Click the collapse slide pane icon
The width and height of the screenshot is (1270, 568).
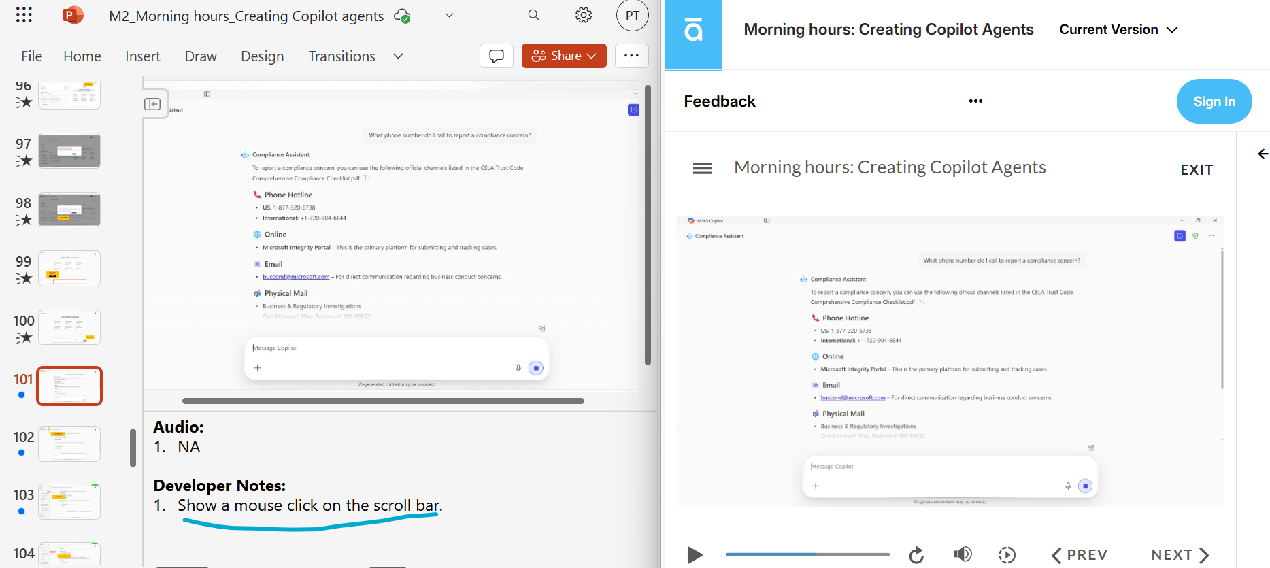click(152, 104)
